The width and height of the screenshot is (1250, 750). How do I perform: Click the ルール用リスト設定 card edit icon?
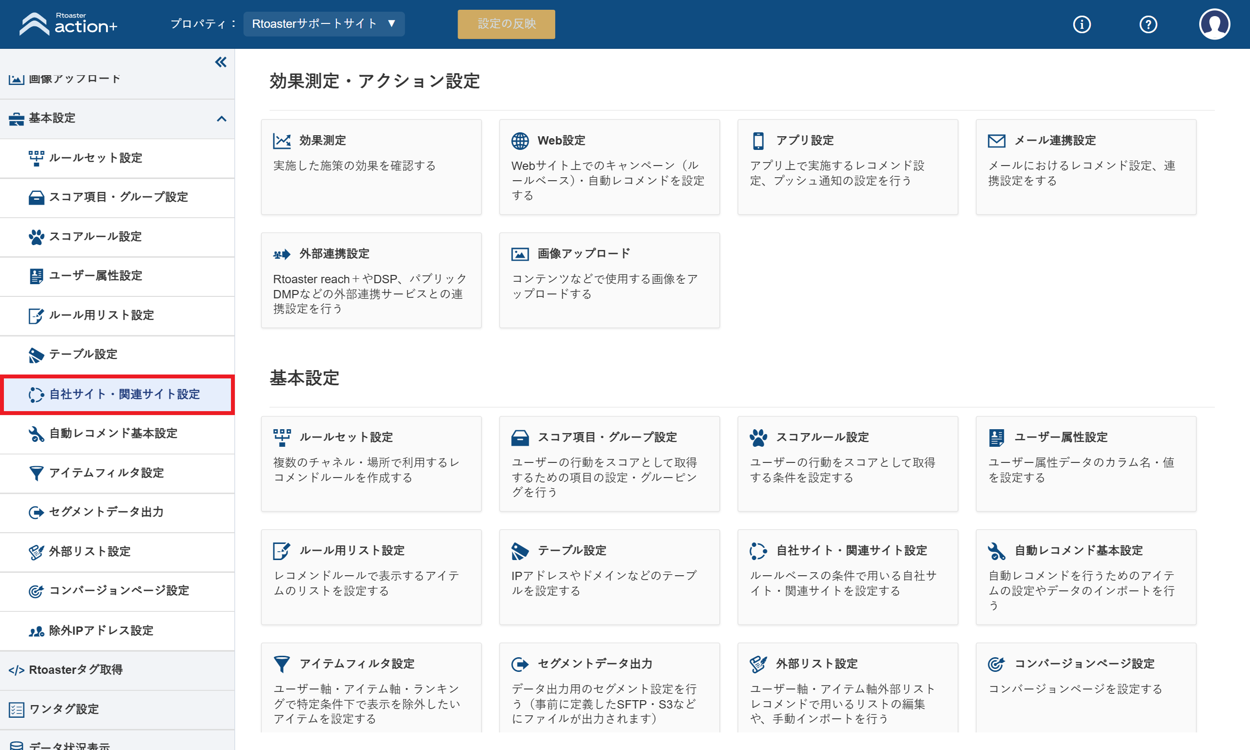pyautogui.click(x=281, y=551)
